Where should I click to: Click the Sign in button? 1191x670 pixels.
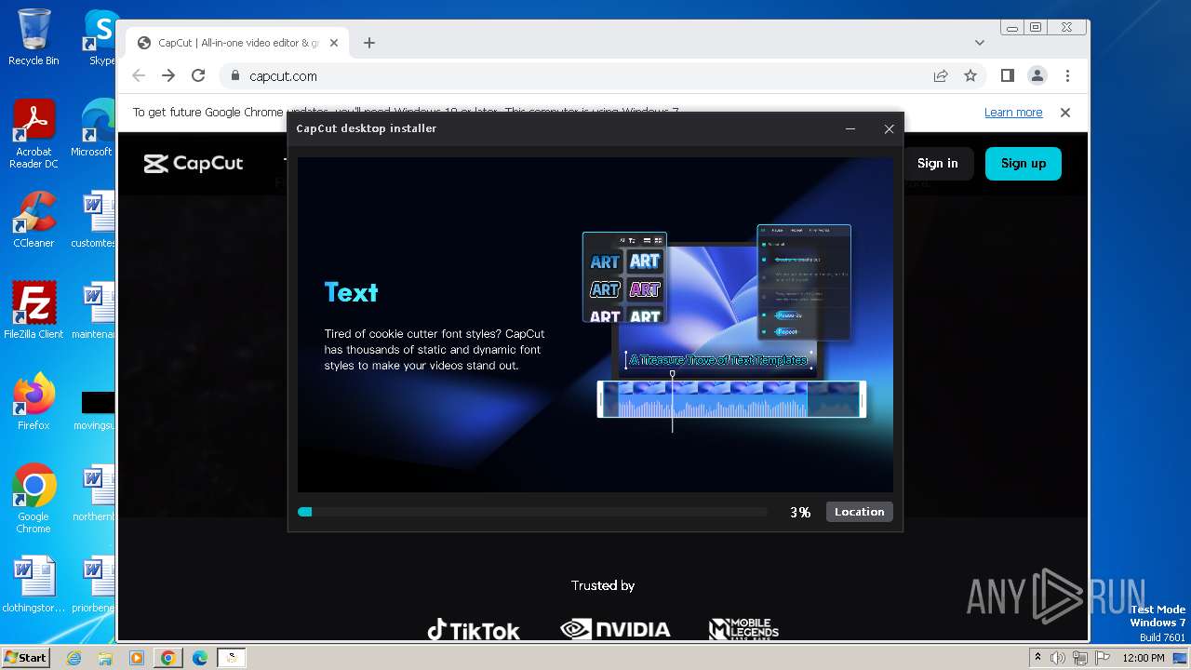pyautogui.click(x=937, y=164)
